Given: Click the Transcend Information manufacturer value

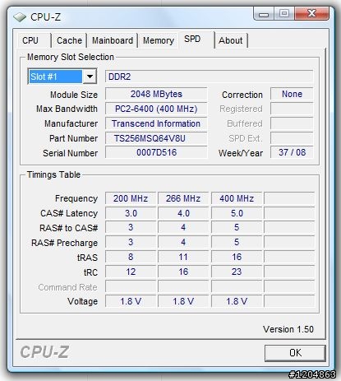Looking at the screenshot, I should pyautogui.click(x=156, y=123).
